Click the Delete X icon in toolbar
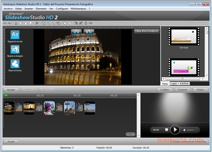The width and height of the screenshot is (212, 152). pos(37,23)
